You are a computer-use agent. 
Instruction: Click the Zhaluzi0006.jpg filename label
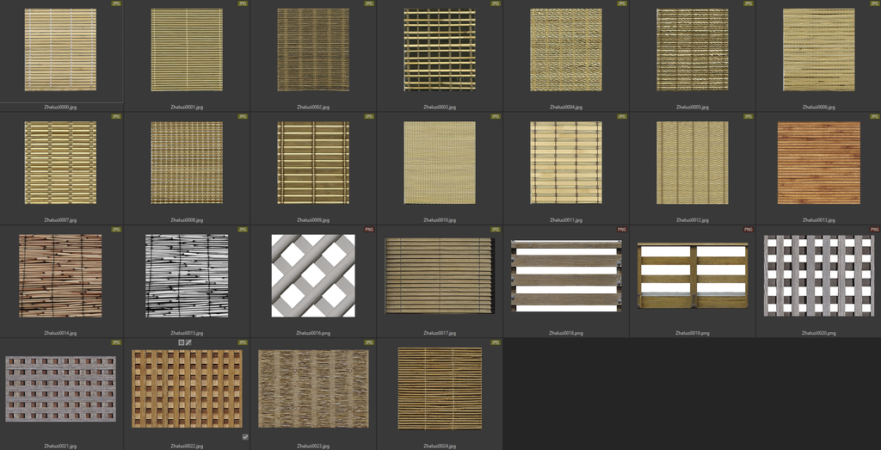(x=819, y=108)
